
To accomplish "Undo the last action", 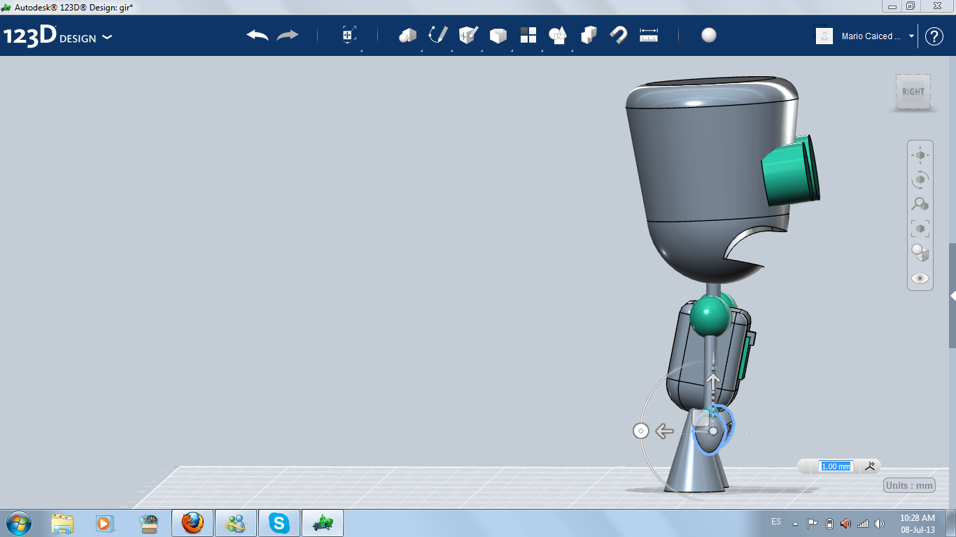I will click(258, 36).
